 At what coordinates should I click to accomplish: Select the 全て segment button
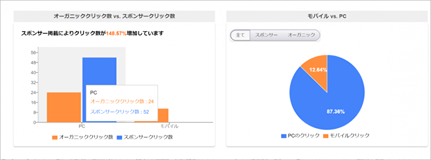tap(240, 35)
